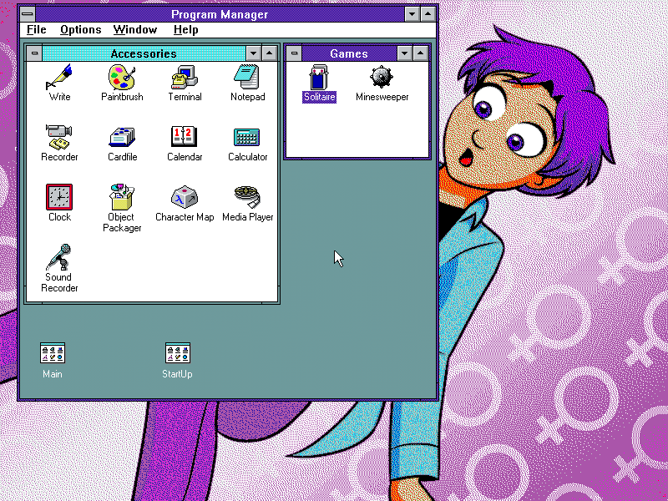
Task: Open the Options menu
Action: 80,30
